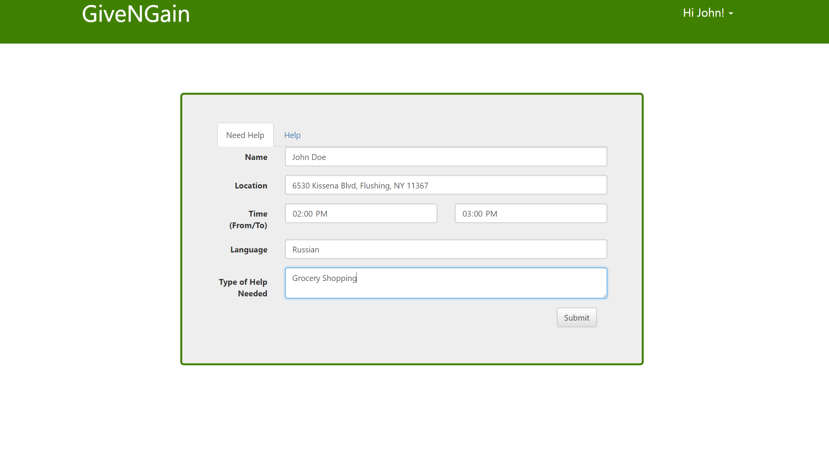This screenshot has width=829, height=449.
Task: Click the Language field showing Russian
Action: tap(446, 249)
